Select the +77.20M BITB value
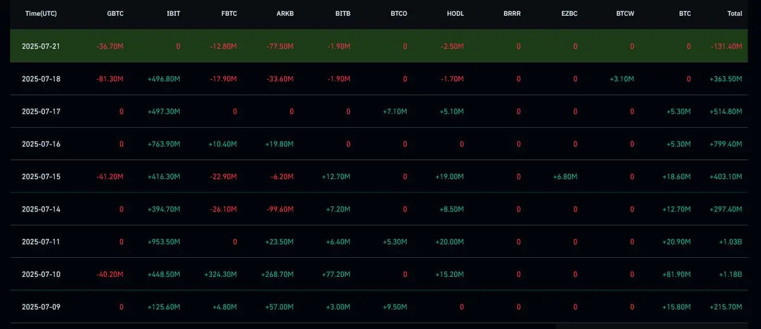The width and height of the screenshot is (761, 329). 336,274
